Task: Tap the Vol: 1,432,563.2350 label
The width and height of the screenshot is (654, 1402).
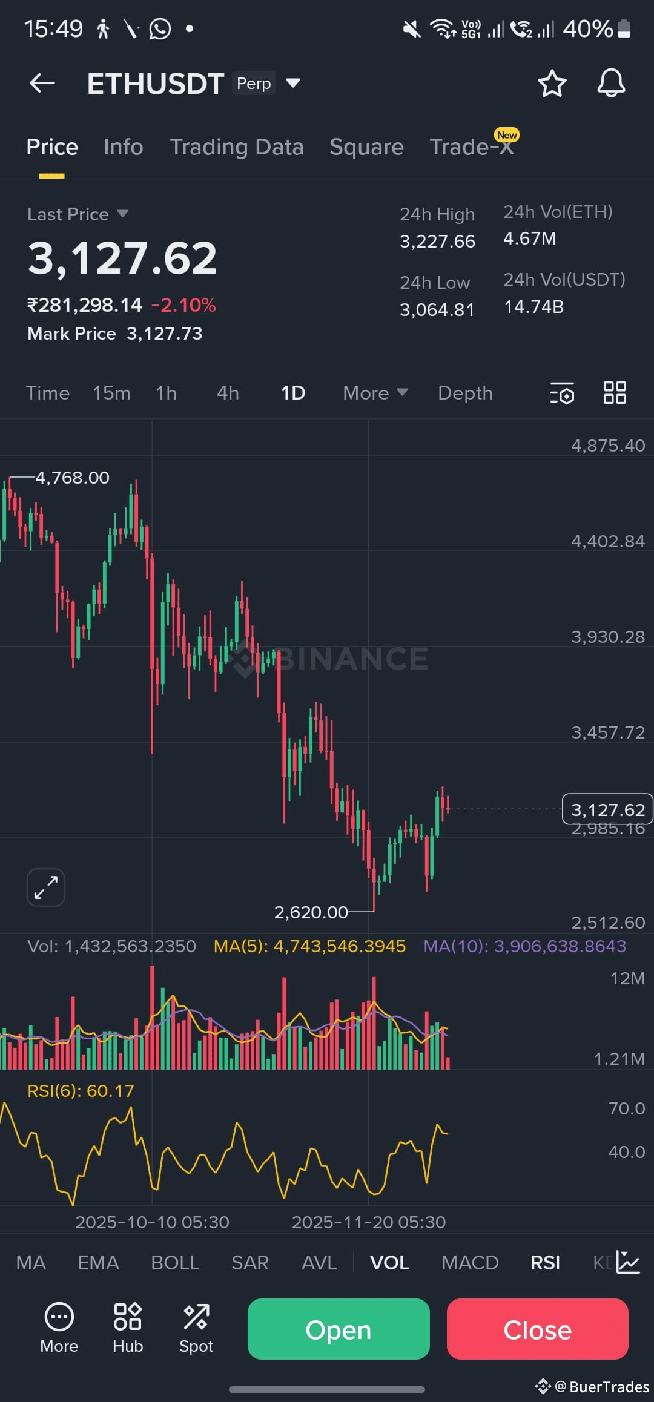Action: point(112,946)
